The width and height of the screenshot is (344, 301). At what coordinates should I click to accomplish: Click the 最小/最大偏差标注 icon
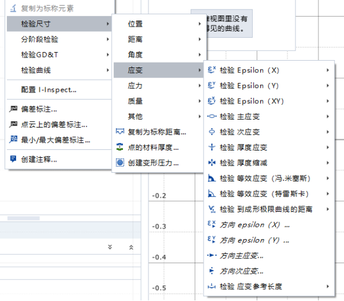13,139
